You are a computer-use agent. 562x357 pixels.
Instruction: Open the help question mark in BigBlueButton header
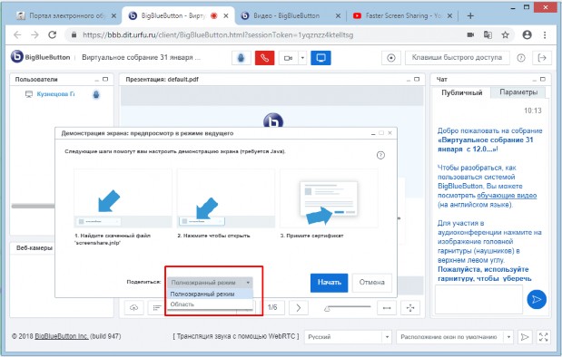pyautogui.click(x=521, y=58)
